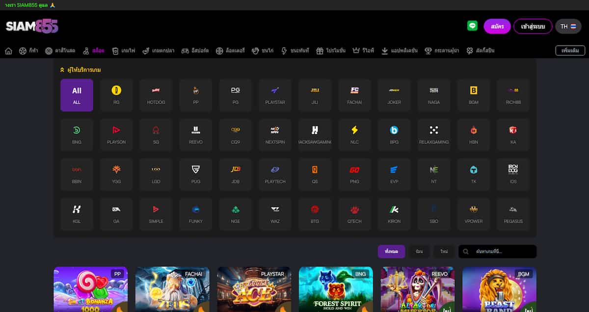589x312 pixels.
Task: Click the game search input field
Action: coord(498,252)
